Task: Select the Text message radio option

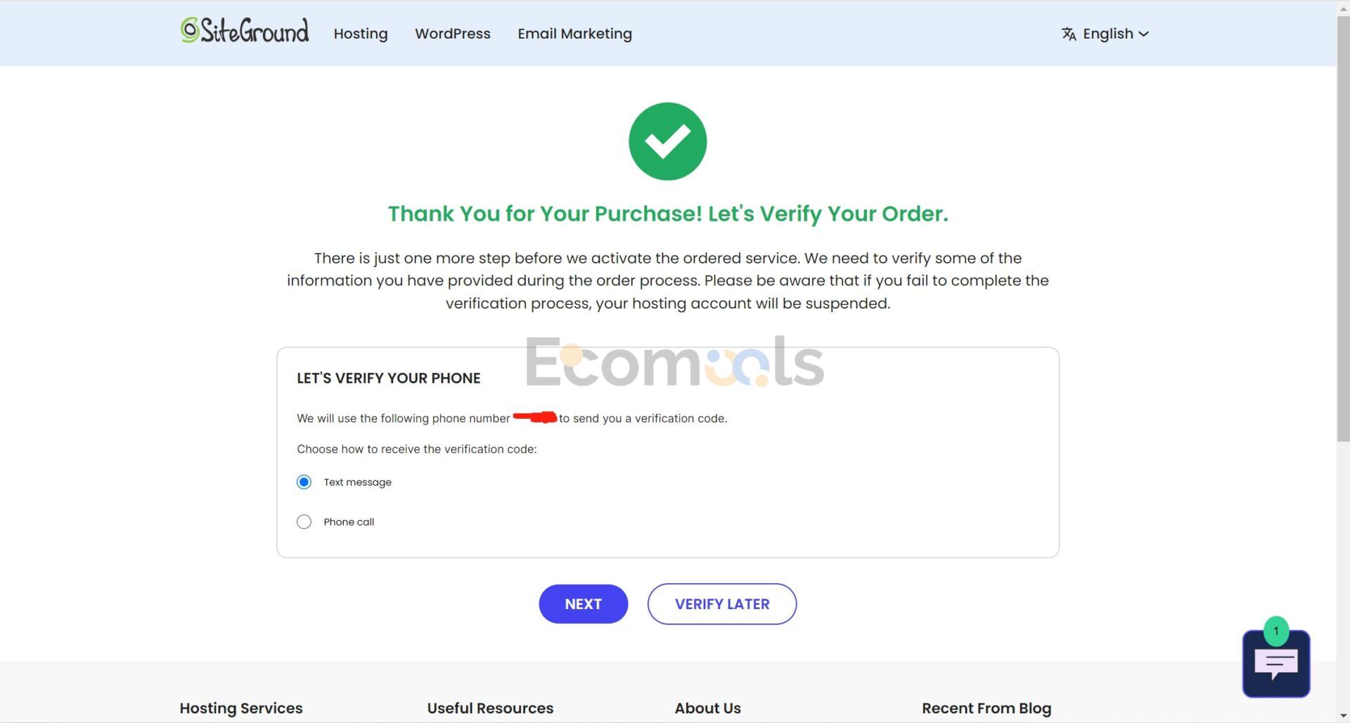Action: pyautogui.click(x=304, y=482)
